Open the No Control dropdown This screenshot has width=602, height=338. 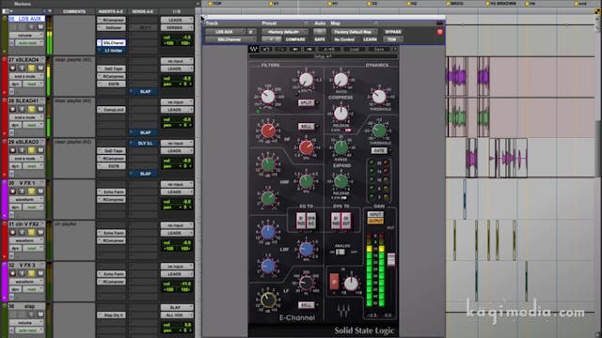click(x=344, y=39)
